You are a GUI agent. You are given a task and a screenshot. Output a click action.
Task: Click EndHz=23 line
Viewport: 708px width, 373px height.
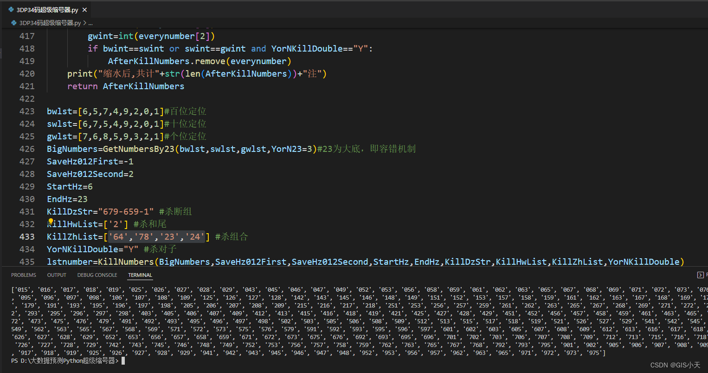(x=67, y=199)
